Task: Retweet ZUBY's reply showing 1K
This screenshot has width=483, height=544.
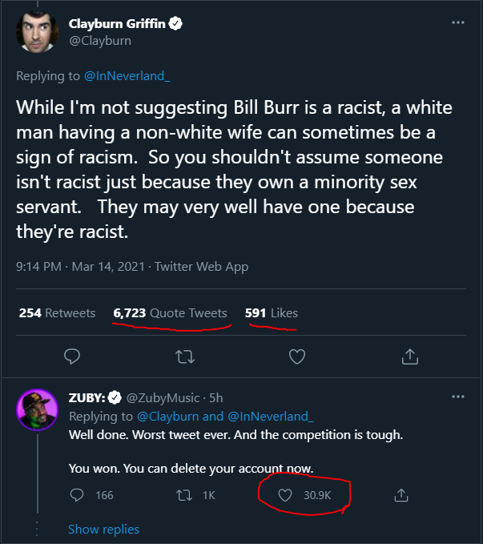Action: (184, 495)
